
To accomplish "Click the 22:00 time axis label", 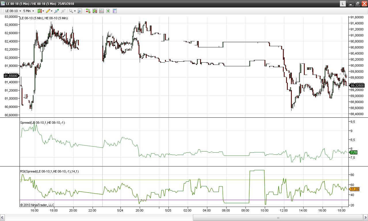I will coord(92,210).
